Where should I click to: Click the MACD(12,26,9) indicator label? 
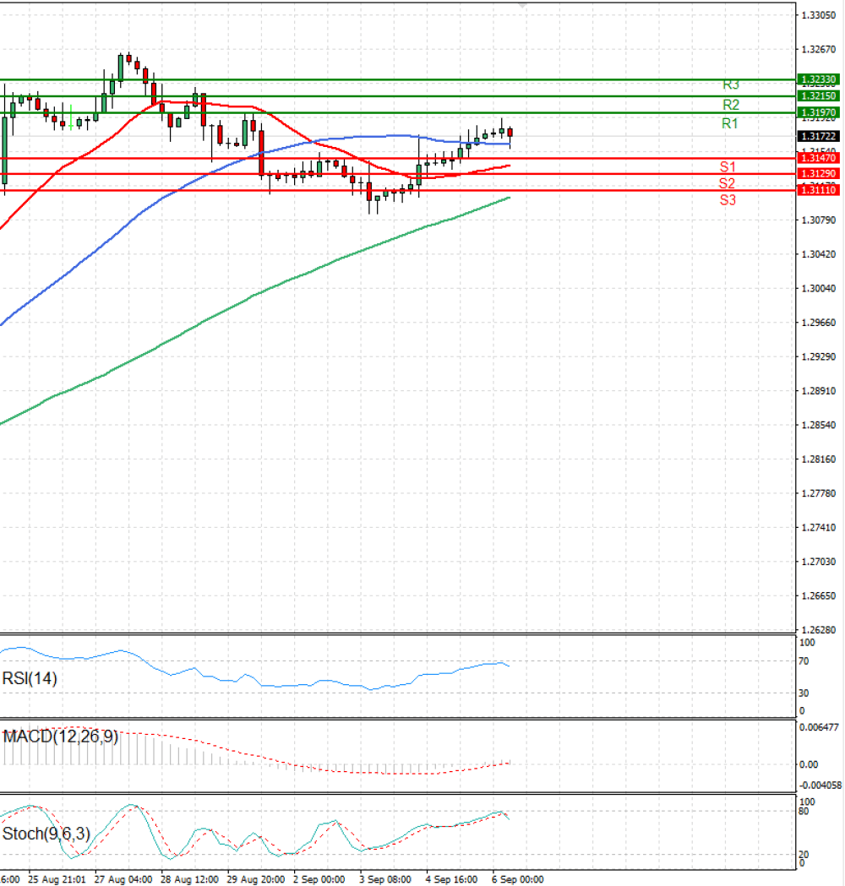[x=61, y=737]
